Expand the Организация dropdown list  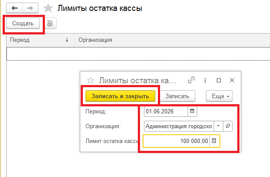pos(219,126)
